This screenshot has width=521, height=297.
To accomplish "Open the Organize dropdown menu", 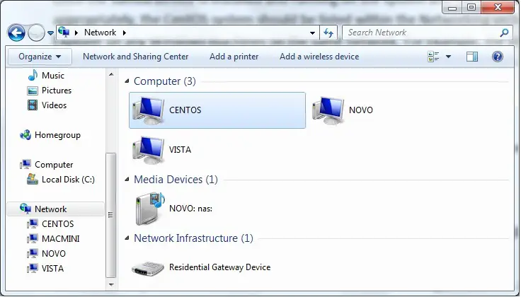I will point(40,57).
